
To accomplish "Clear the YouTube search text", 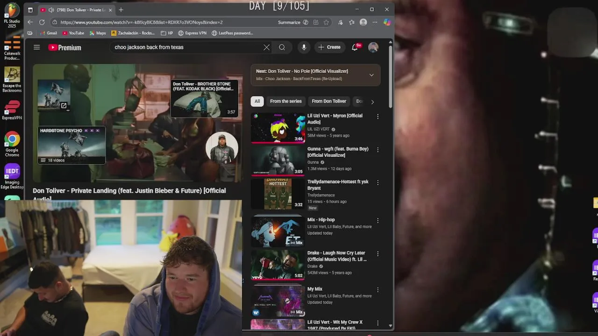I will point(267,47).
